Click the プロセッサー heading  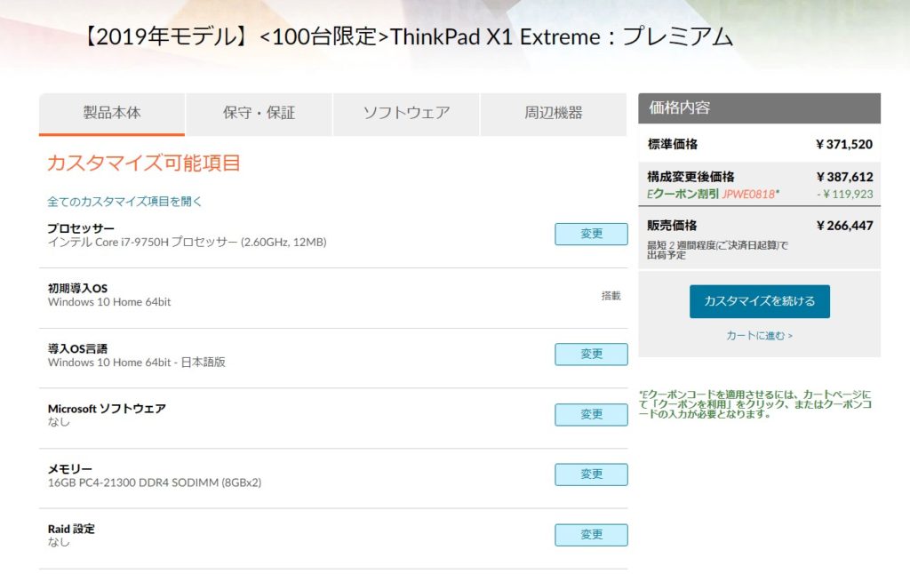click(81, 228)
